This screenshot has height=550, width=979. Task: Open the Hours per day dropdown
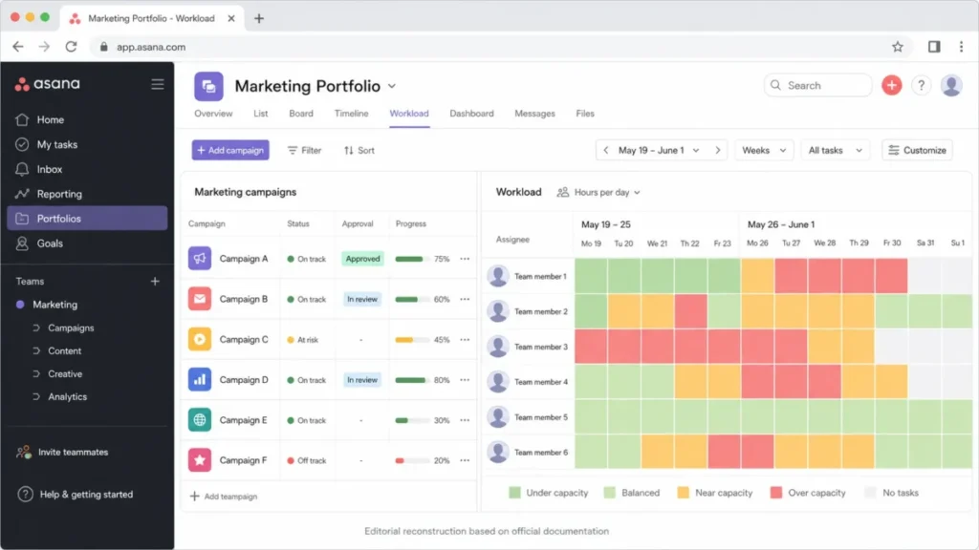[x=598, y=192]
